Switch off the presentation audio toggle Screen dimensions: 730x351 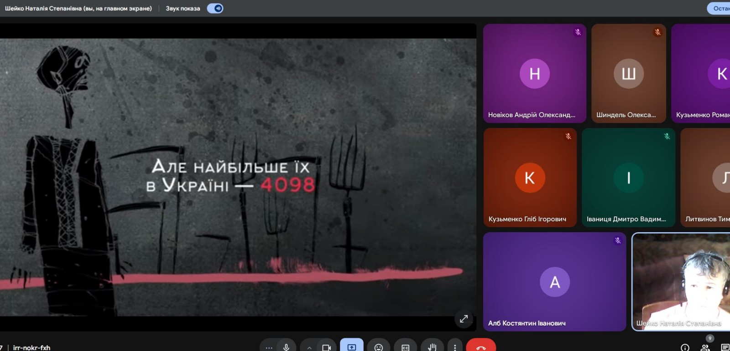tap(215, 8)
